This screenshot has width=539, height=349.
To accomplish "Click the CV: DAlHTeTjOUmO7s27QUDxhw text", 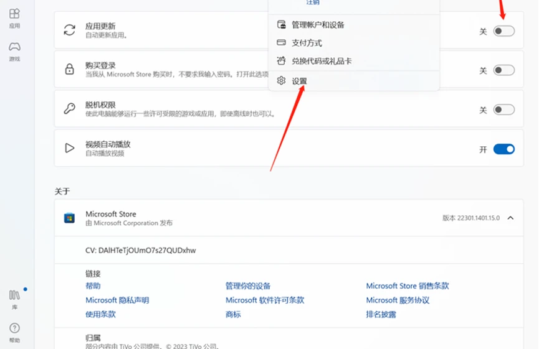I will [141, 251].
